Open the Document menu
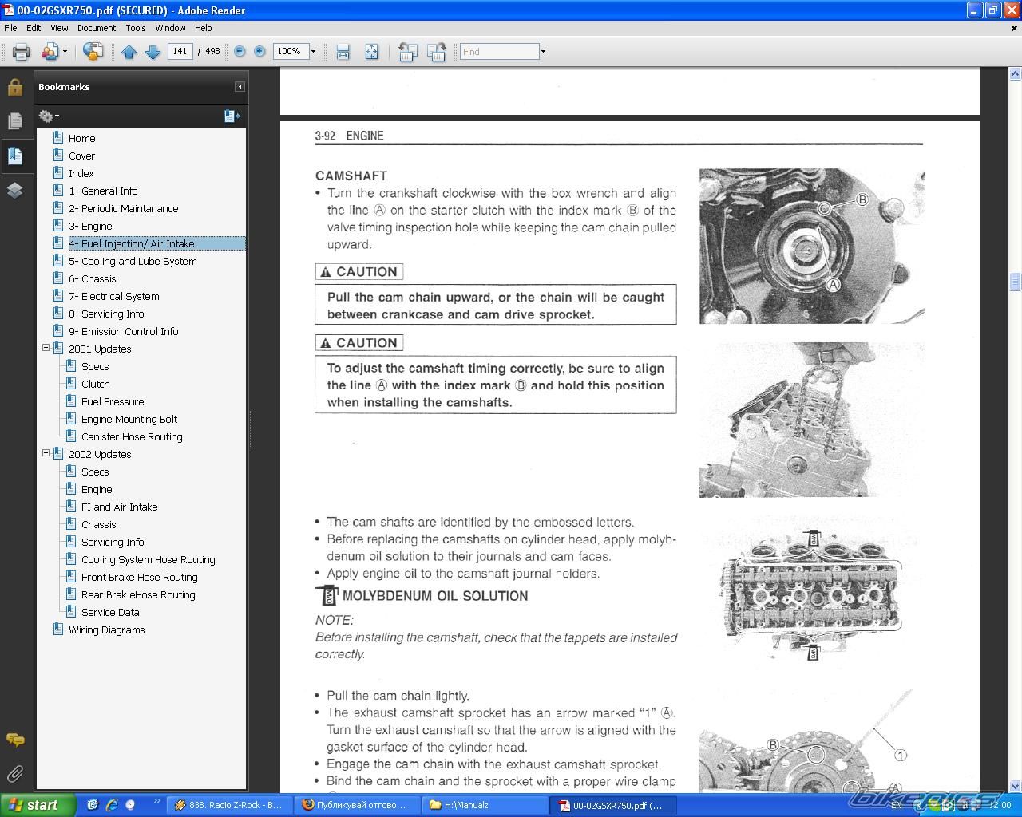Image resolution: width=1022 pixels, height=817 pixels. pos(96,28)
